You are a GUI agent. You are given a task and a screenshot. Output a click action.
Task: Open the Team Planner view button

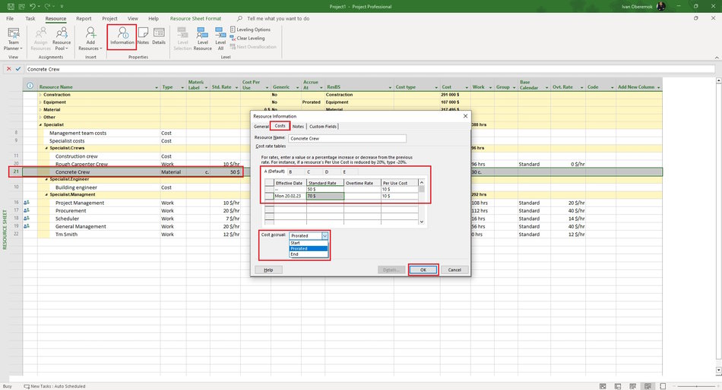click(14, 39)
